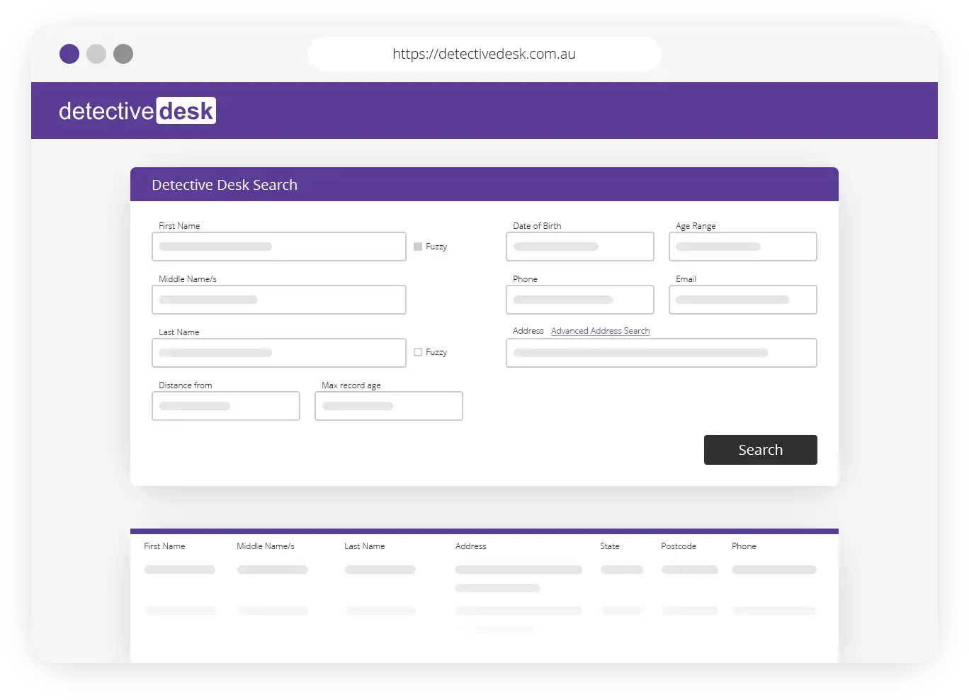Click into the Phone input field

pos(579,300)
